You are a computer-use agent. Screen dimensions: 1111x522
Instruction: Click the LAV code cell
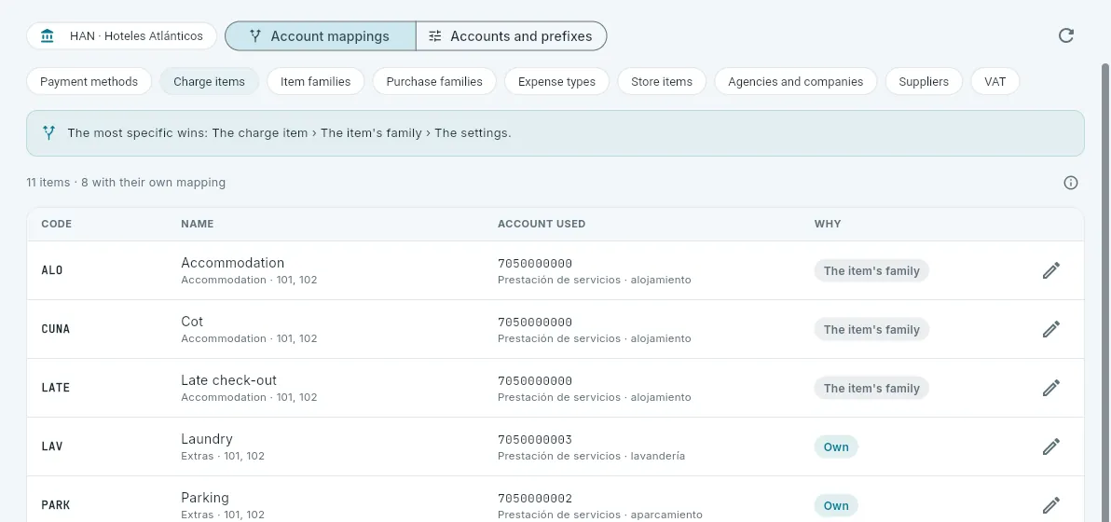click(52, 446)
